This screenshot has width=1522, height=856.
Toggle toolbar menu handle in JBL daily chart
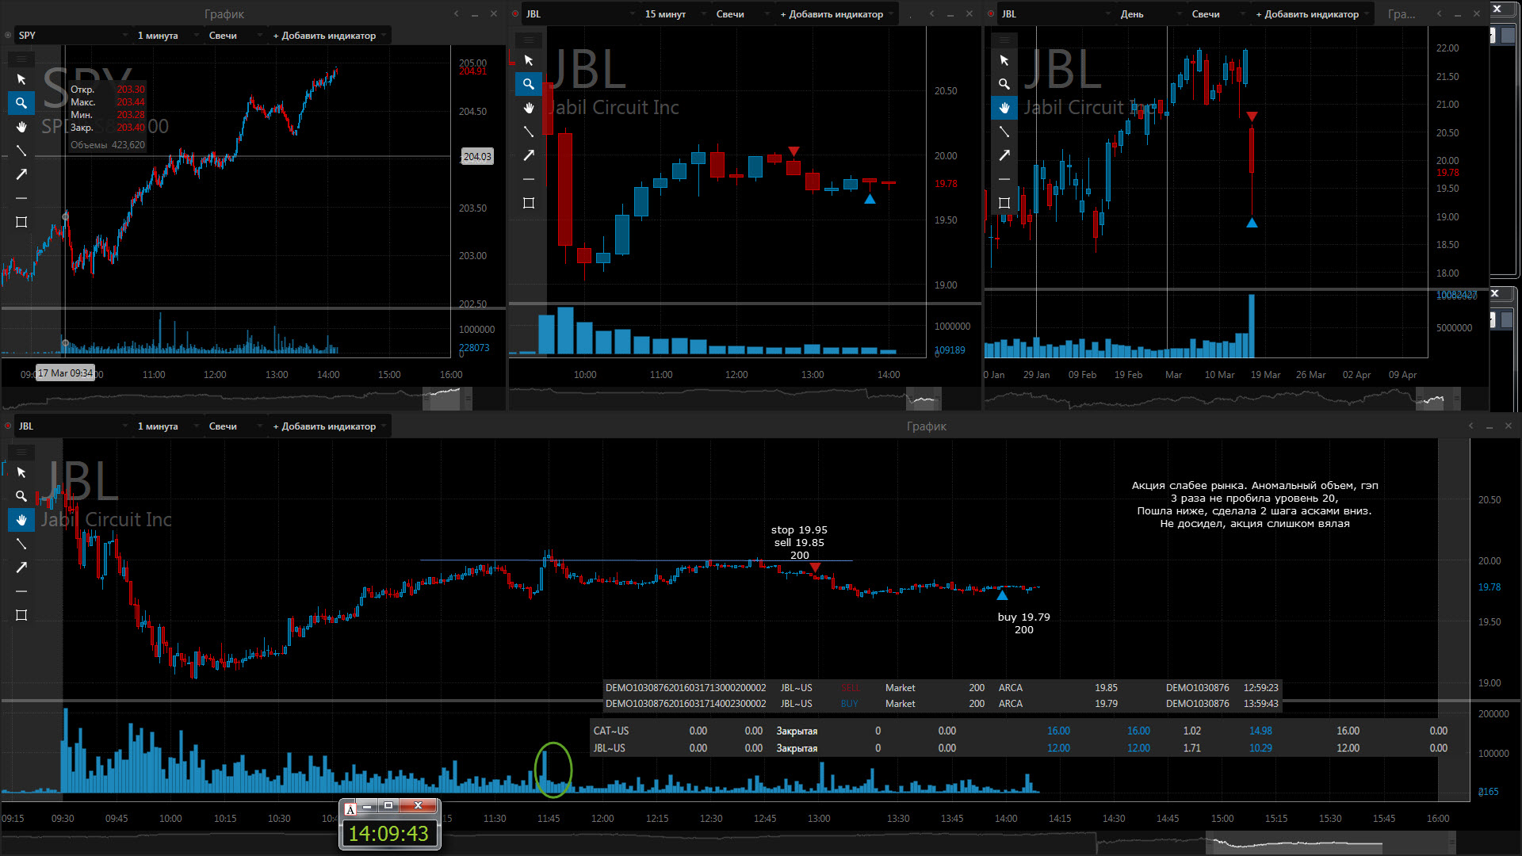tap(1004, 40)
